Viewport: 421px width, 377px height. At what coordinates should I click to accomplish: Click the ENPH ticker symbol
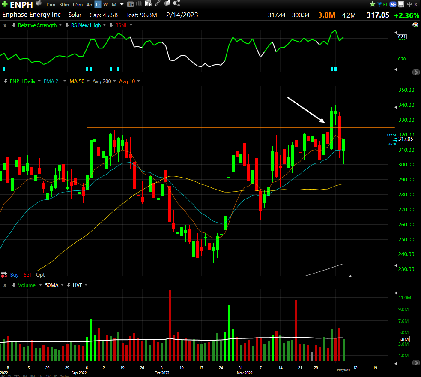click(x=21, y=5)
